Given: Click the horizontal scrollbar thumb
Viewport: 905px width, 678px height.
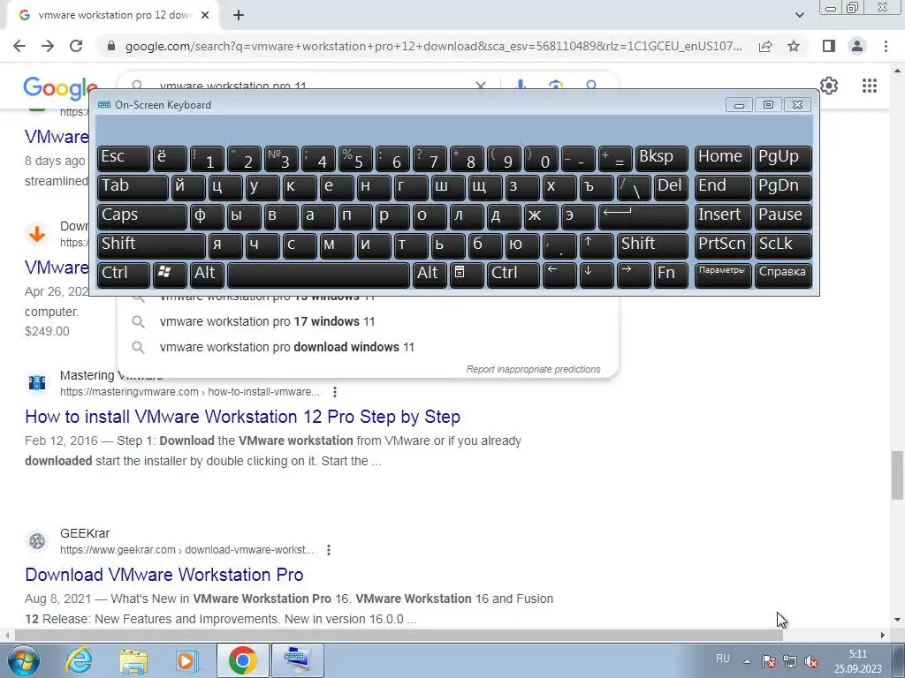Looking at the screenshot, I should tap(399, 635).
